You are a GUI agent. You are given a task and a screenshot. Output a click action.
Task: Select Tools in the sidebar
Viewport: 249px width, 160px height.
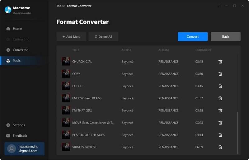(24, 61)
